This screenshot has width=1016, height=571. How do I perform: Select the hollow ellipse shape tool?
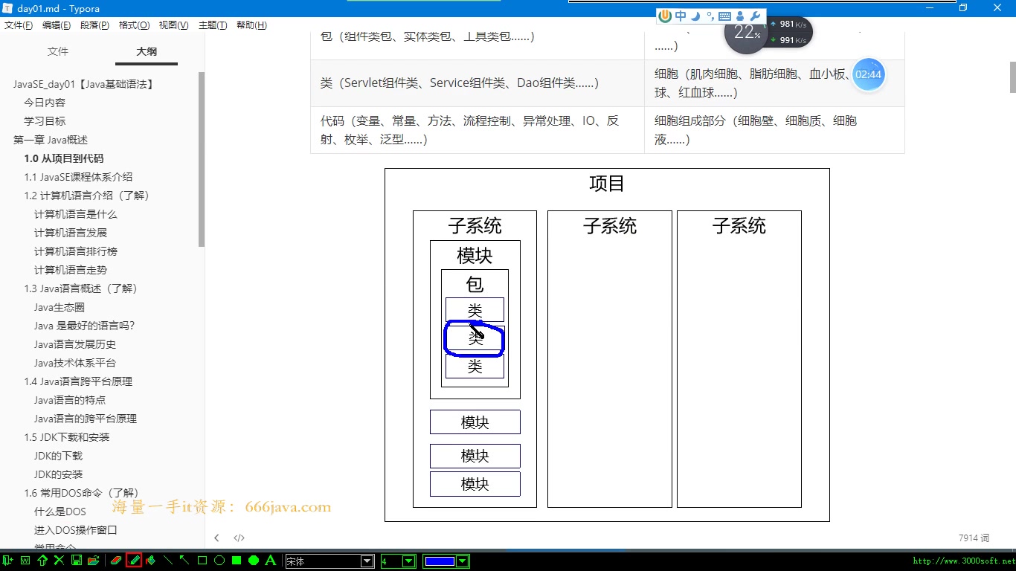219,561
